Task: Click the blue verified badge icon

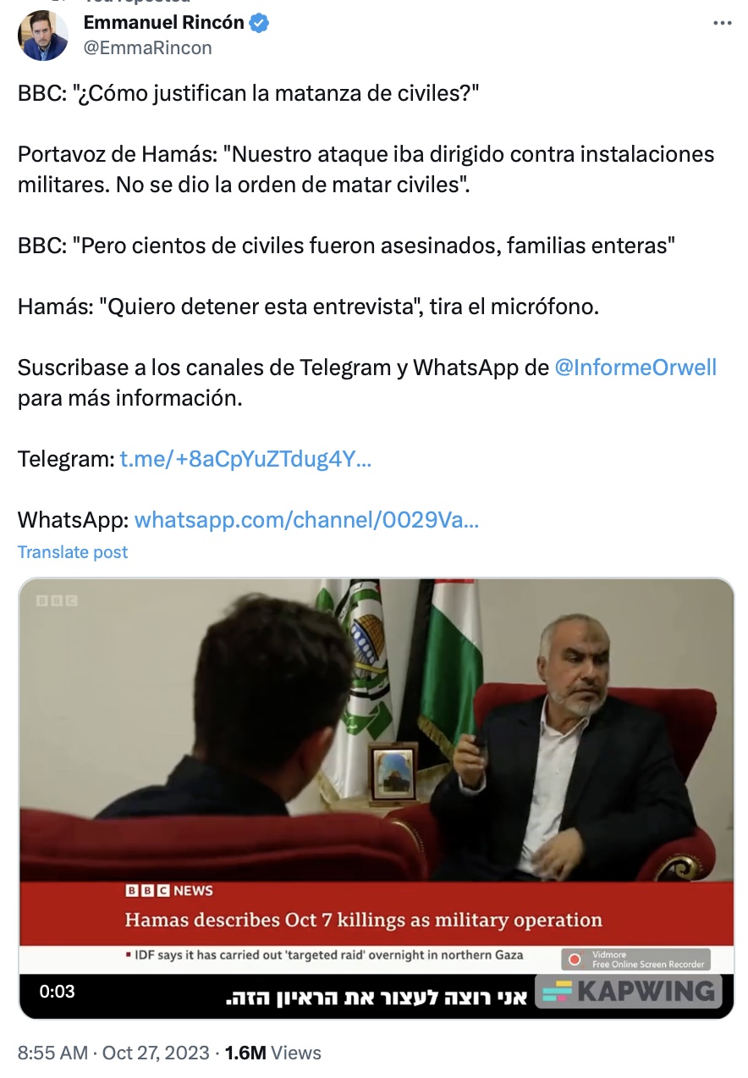Action: click(260, 24)
